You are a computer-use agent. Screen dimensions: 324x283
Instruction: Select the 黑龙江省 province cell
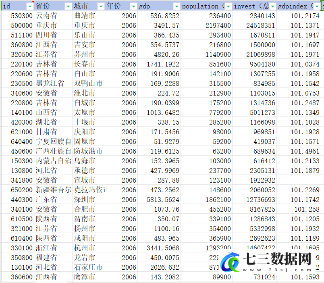53,83
